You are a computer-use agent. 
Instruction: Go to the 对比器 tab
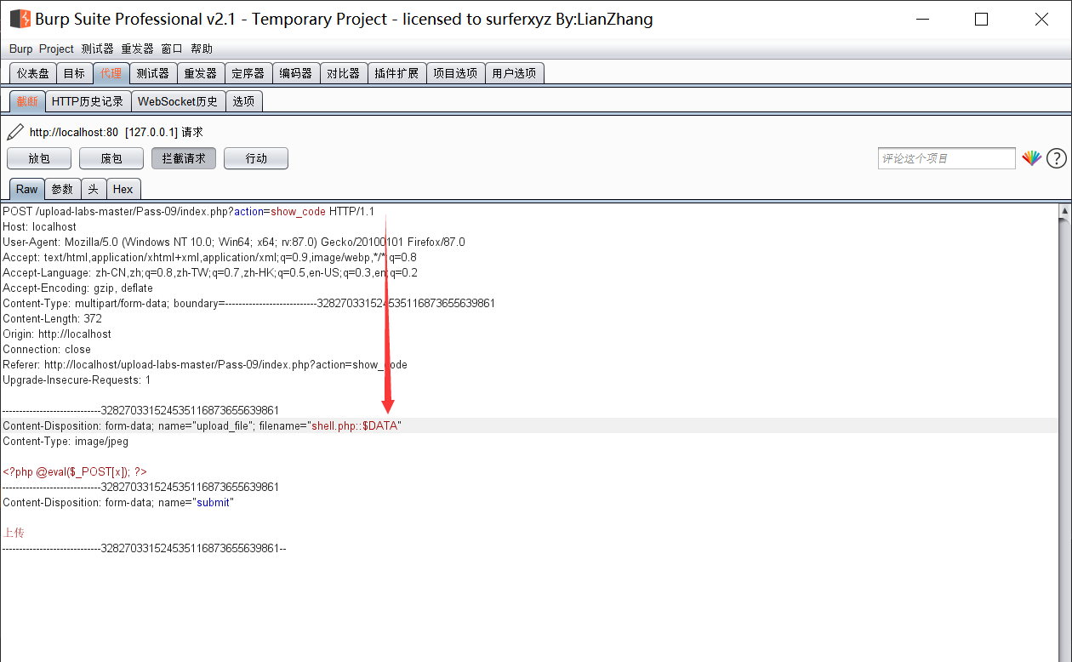coord(344,73)
